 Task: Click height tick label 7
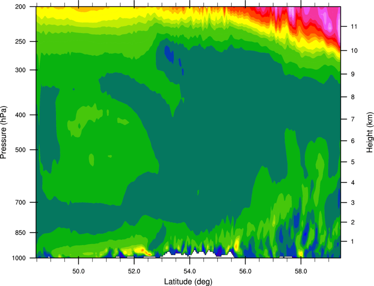[352, 119]
